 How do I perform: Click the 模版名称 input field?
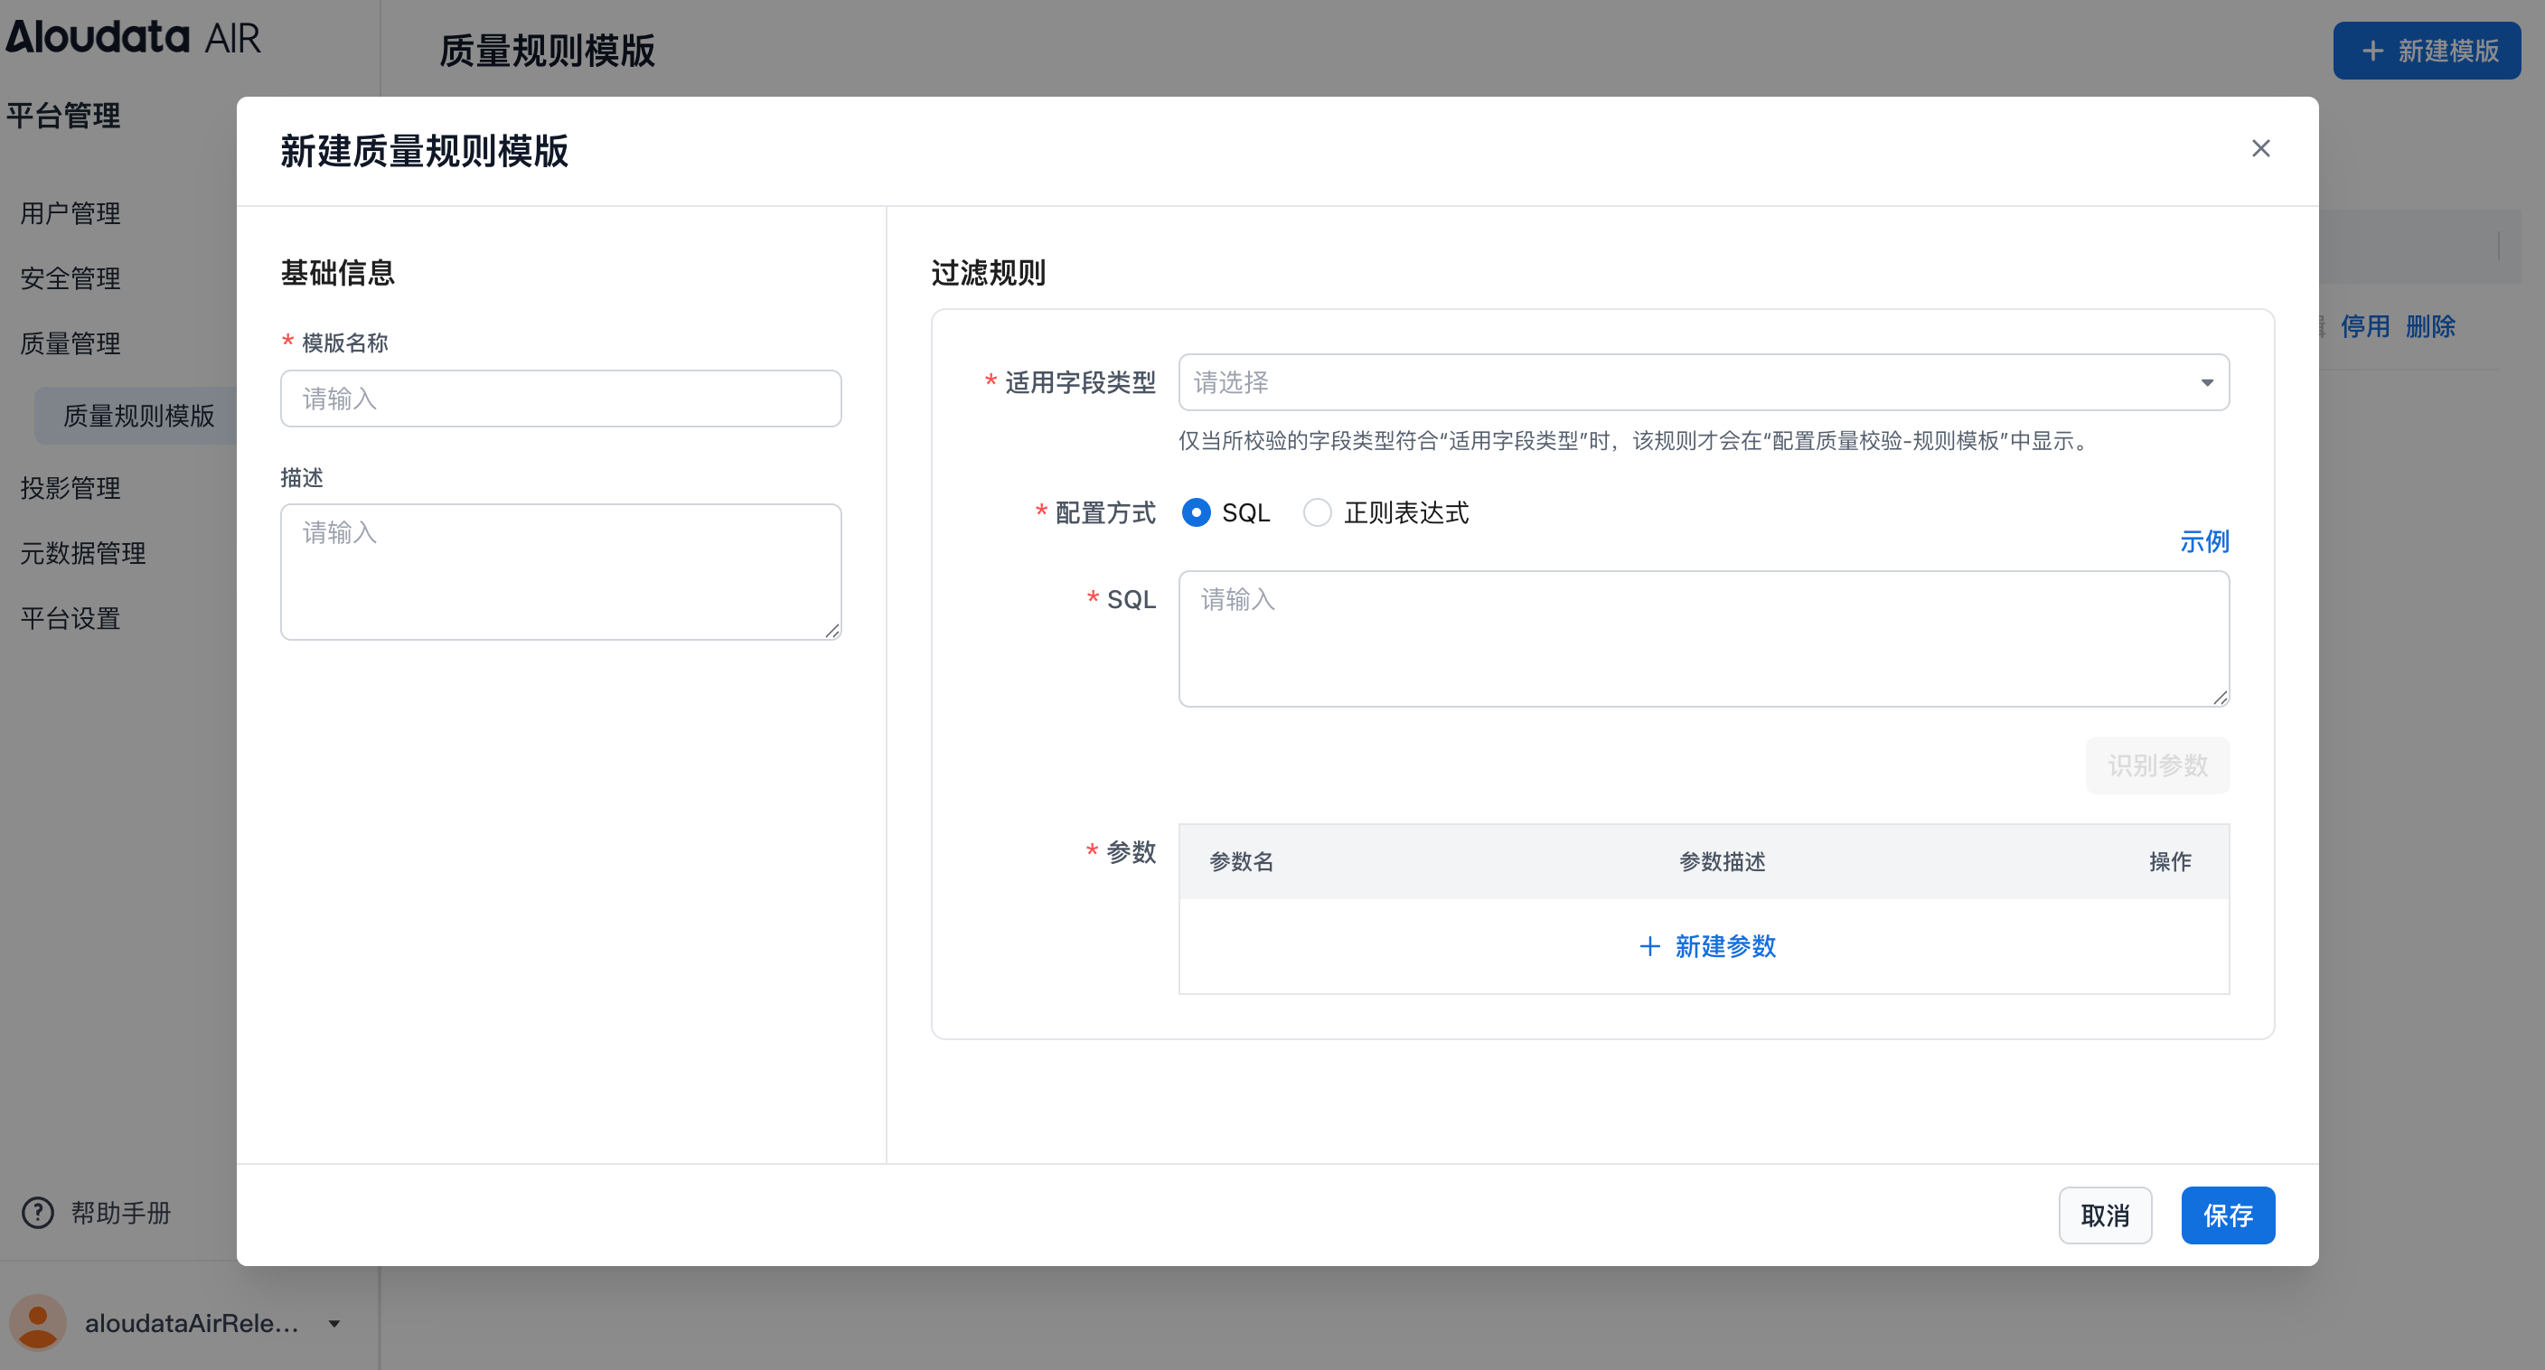tap(560, 398)
